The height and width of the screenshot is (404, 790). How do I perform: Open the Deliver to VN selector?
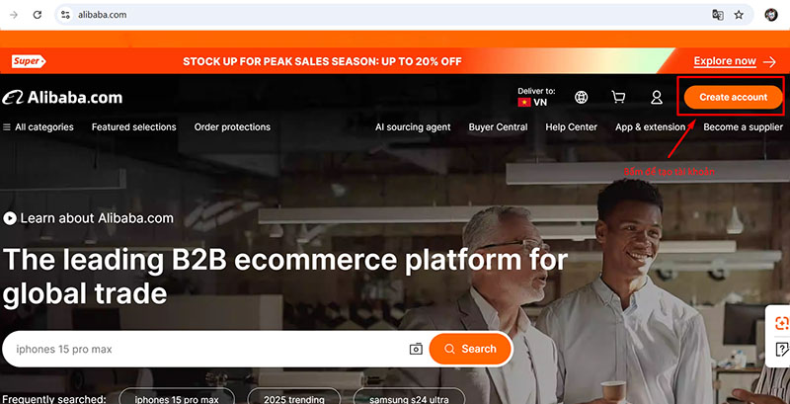pyautogui.click(x=536, y=97)
